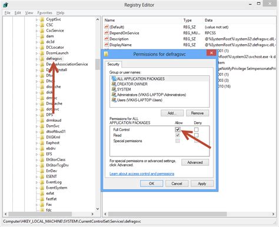This screenshot has width=279, height=227.
Task: Click the DependOnService value icon
Action: pos(107,33)
